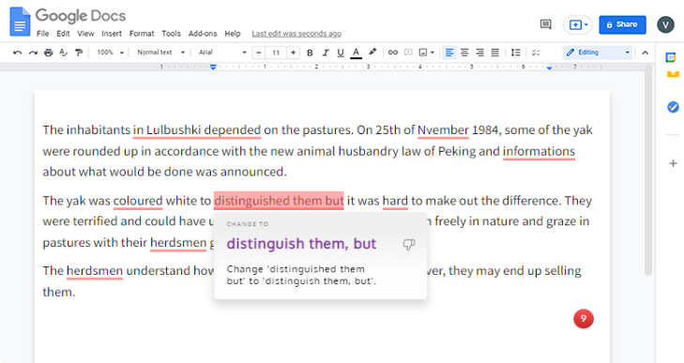This screenshot has width=684, height=363.
Task: Click the underlined word 'informations'
Action: coord(539,151)
